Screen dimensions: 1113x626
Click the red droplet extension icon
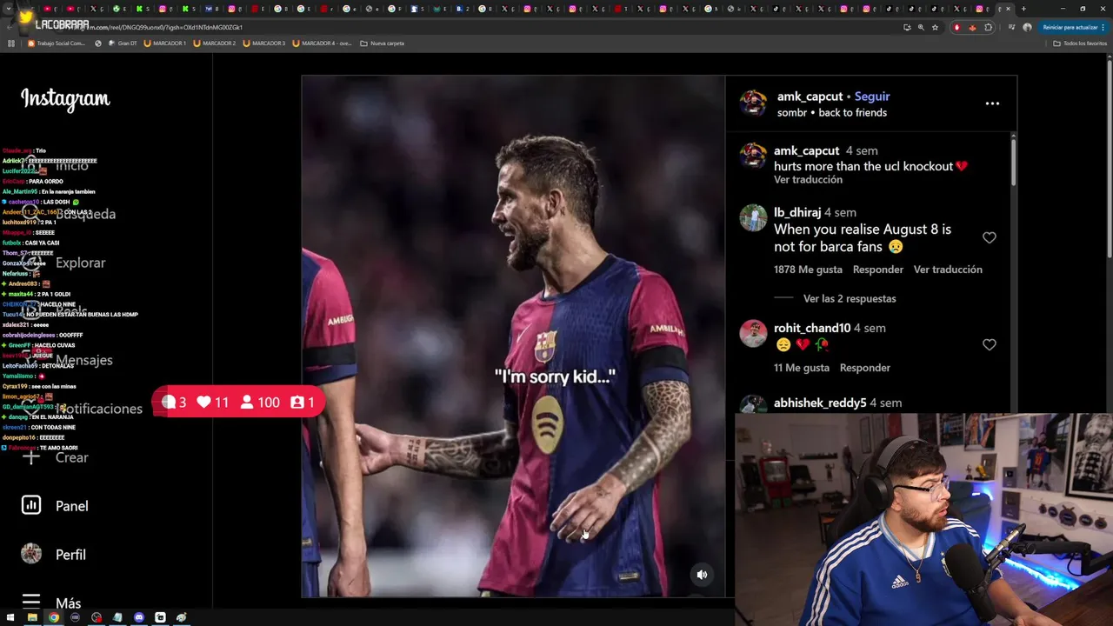pyautogui.click(x=957, y=27)
